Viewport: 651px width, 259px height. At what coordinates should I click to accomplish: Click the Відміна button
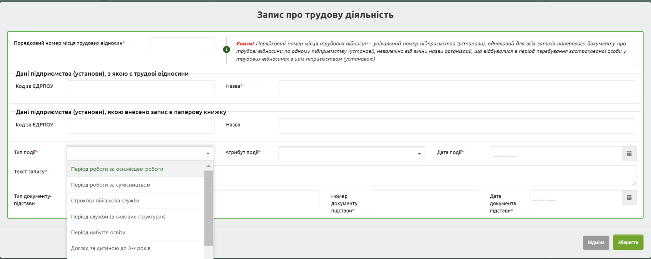click(x=596, y=242)
